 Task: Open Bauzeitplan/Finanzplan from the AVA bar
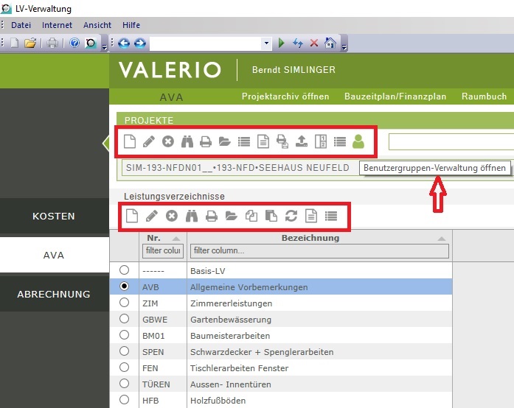(x=395, y=96)
